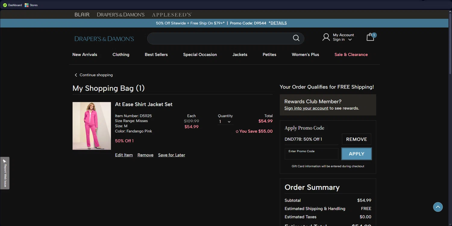Click the Dashboard bookmark icon

5,5
